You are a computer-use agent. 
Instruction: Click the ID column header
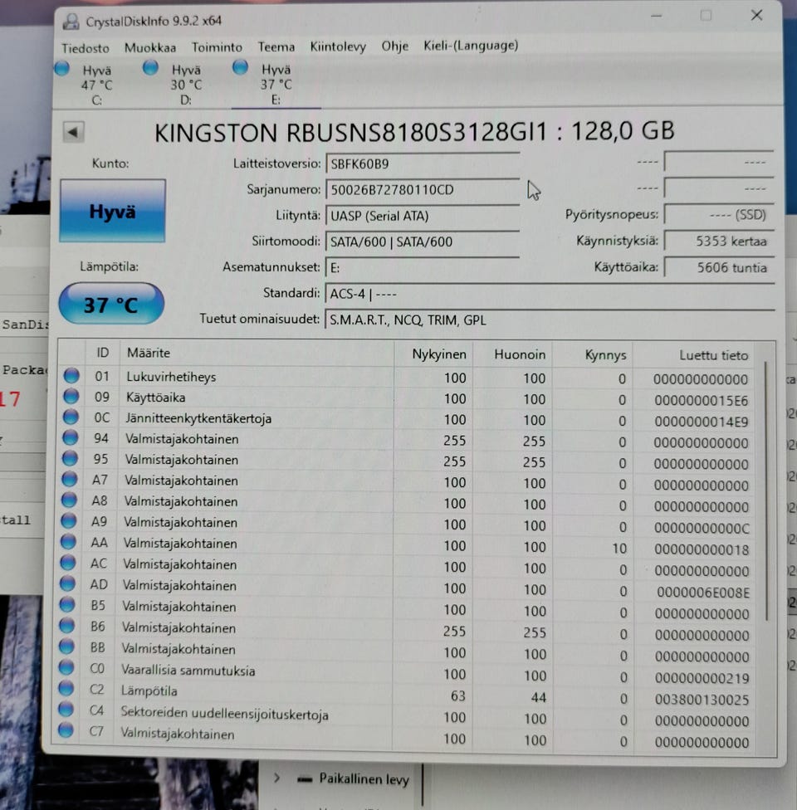(x=102, y=353)
